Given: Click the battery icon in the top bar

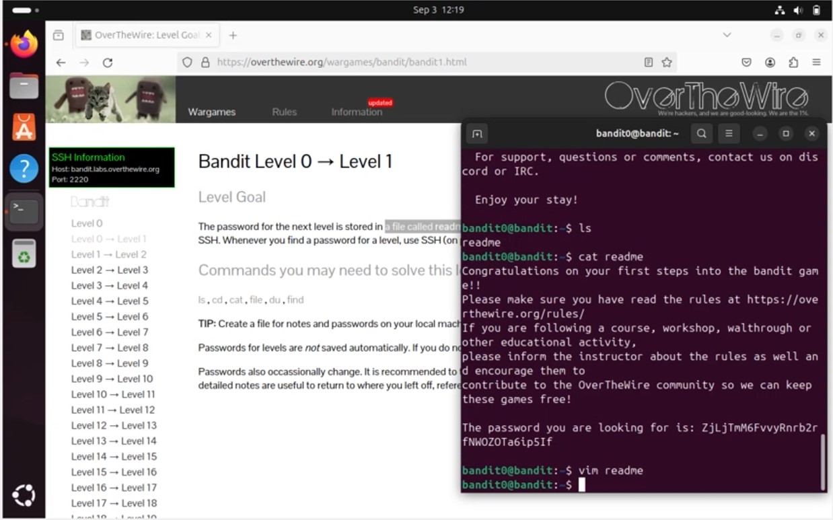Looking at the screenshot, I should (816, 10).
